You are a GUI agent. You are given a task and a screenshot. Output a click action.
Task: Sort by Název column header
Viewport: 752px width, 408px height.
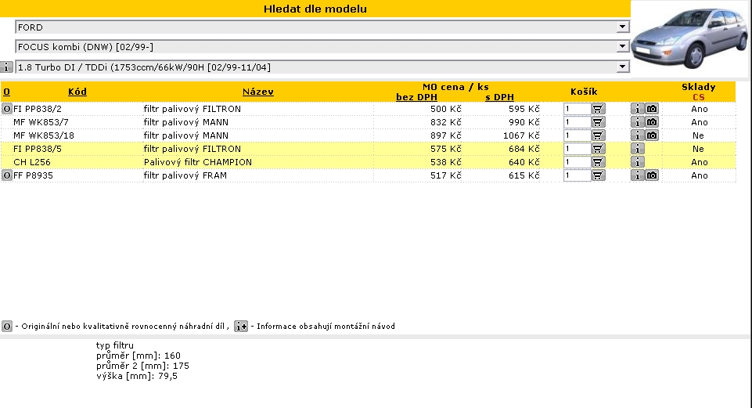click(x=257, y=92)
